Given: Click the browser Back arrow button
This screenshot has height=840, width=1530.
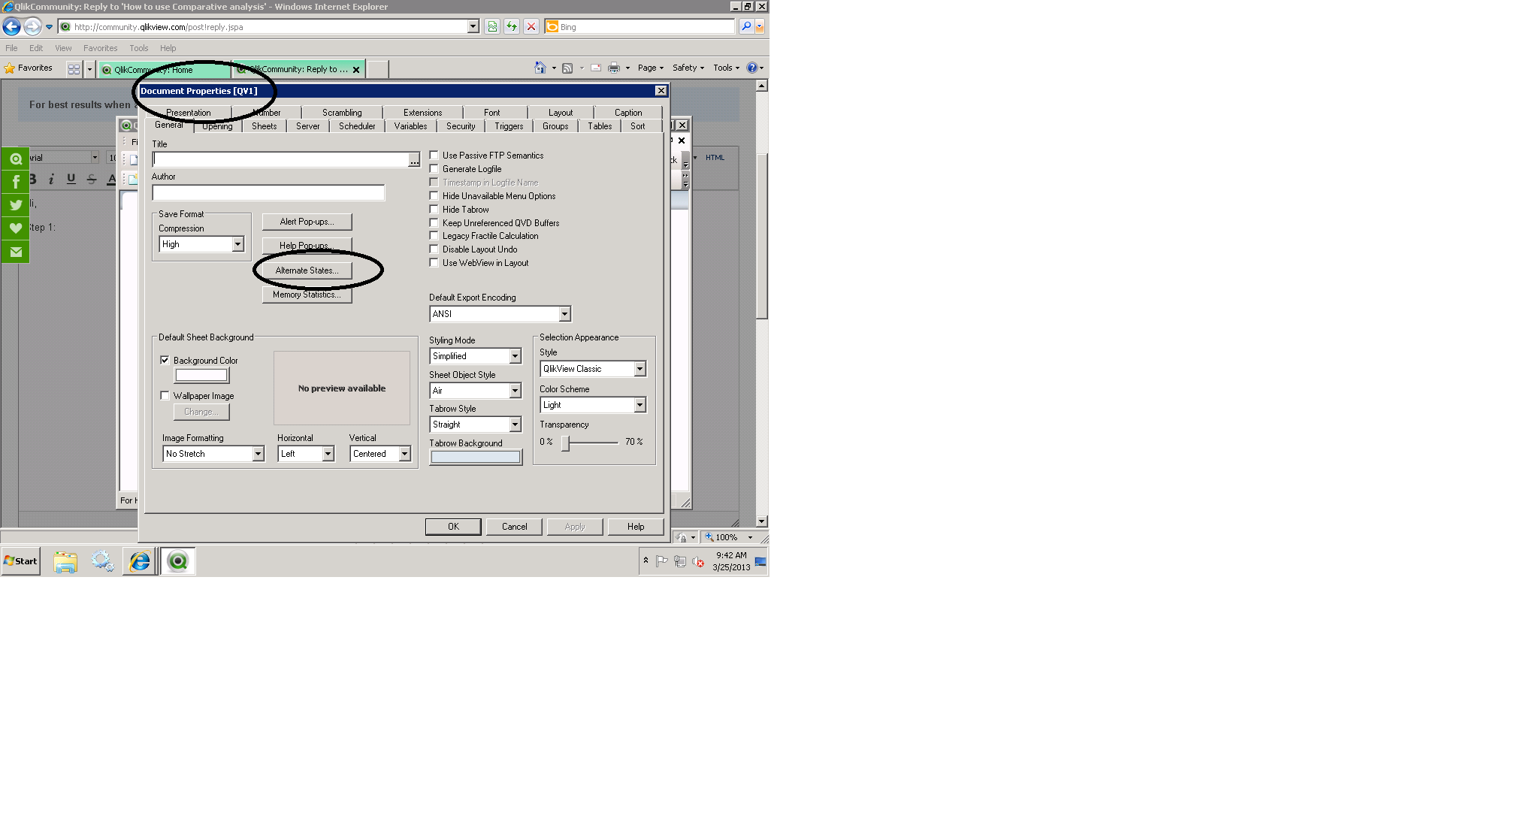Looking at the screenshot, I should click(x=11, y=27).
